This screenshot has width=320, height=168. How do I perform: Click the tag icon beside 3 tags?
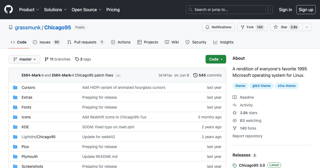pyautogui.click(x=77, y=59)
